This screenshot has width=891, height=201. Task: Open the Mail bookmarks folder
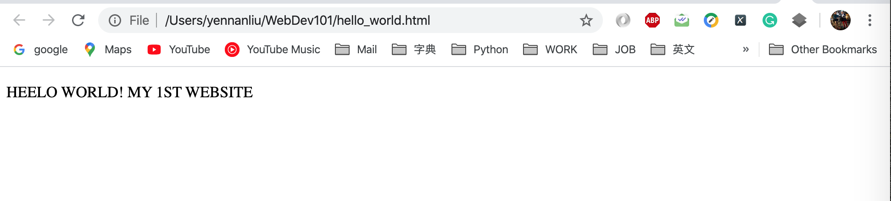356,50
